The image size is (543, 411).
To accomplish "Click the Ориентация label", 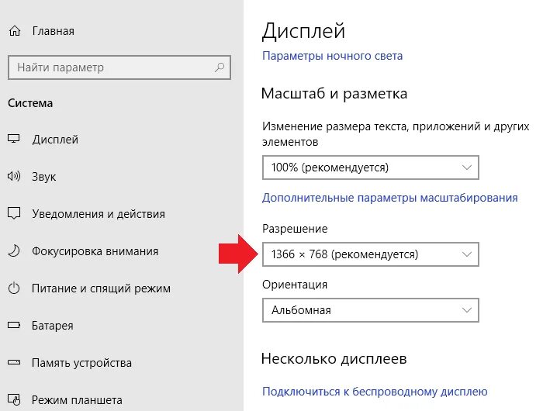I will tap(295, 285).
